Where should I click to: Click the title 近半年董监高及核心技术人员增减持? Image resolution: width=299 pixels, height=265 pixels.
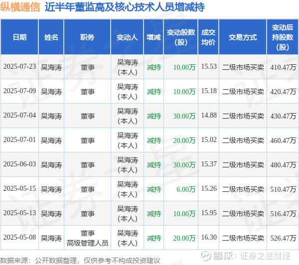125,7
